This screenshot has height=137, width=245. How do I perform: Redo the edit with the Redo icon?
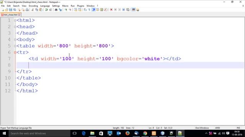(x=51, y=10)
